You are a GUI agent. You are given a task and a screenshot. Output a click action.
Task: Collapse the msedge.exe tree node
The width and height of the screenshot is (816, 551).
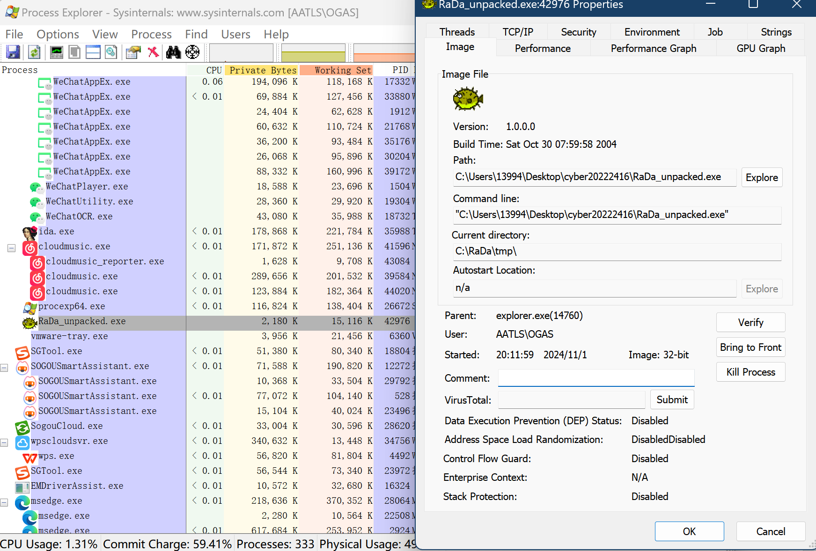(4, 502)
